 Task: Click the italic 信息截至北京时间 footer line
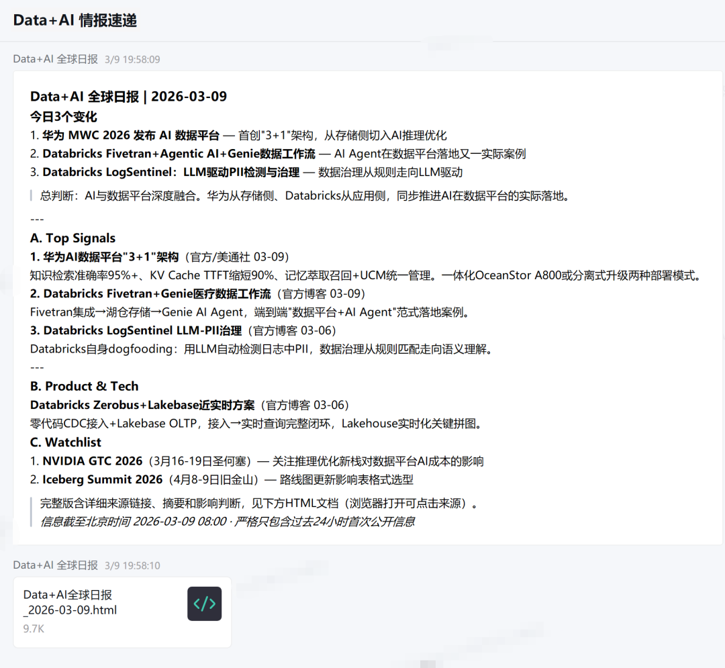(227, 522)
